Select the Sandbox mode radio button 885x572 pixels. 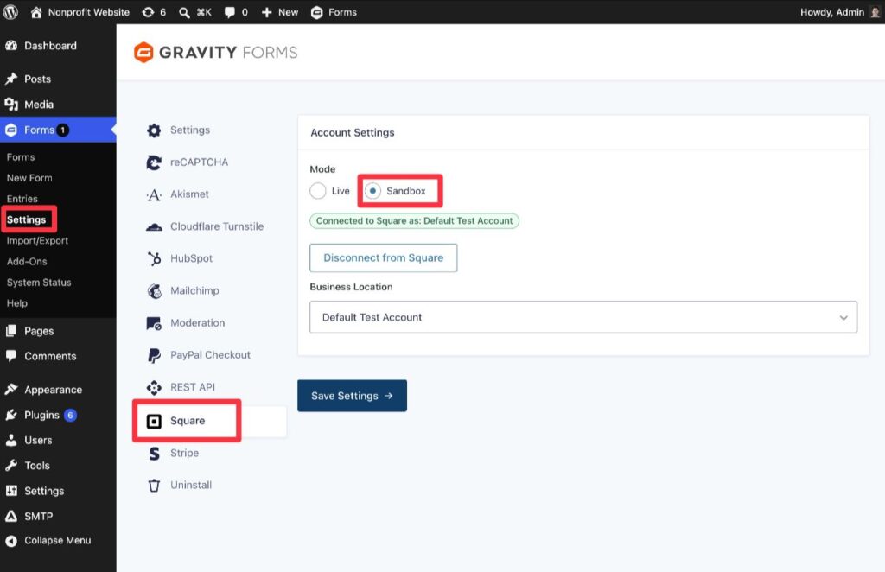click(372, 191)
